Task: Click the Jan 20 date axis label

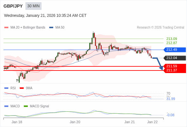Action: coord(75,122)
